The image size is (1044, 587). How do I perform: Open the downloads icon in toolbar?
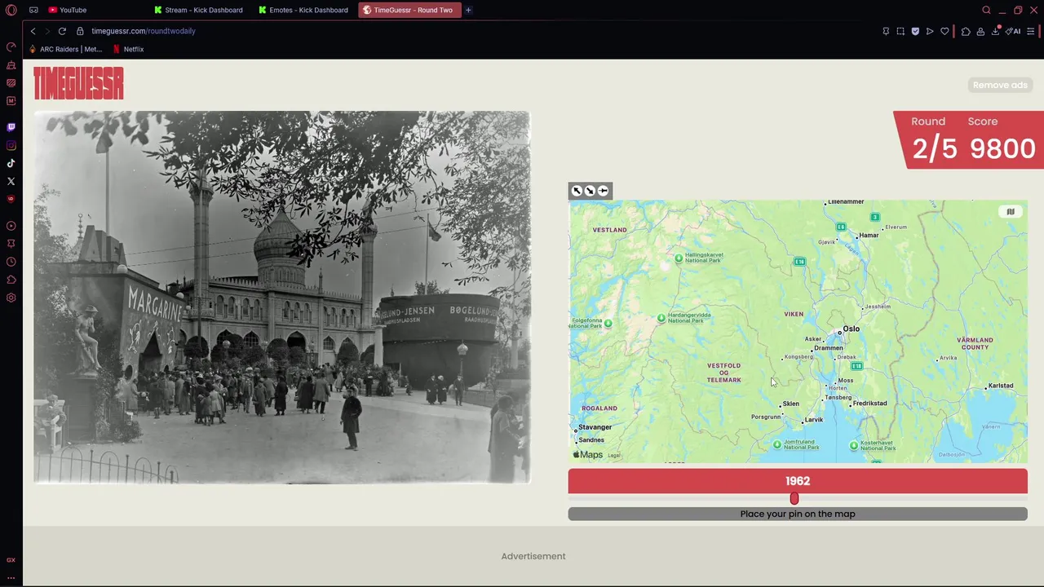click(995, 31)
